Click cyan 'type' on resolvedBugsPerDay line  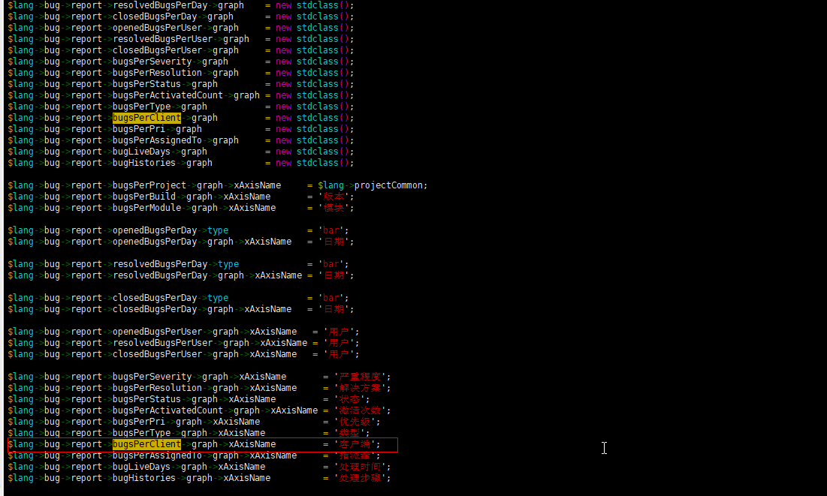(228, 264)
